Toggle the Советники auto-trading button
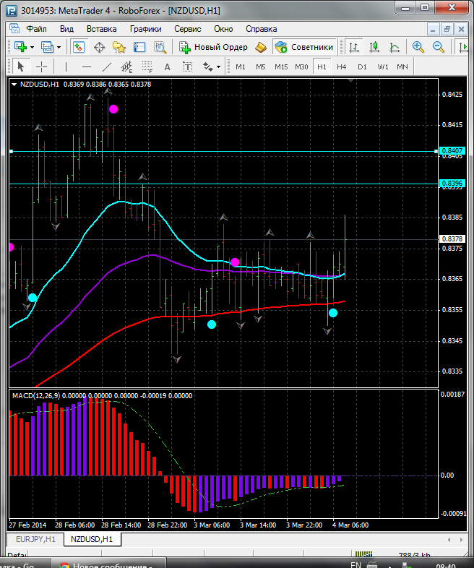The height and width of the screenshot is (568, 474). point(305,47)
